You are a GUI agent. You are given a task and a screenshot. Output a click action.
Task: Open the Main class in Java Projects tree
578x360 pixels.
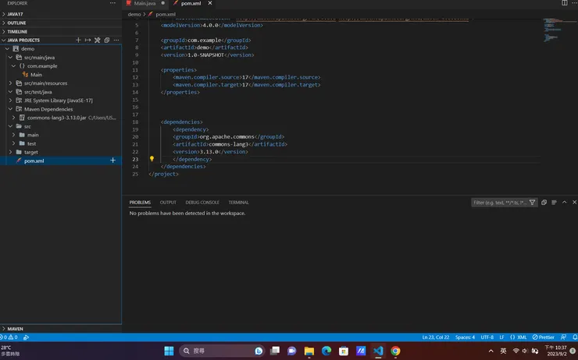(x=36, y=75)
